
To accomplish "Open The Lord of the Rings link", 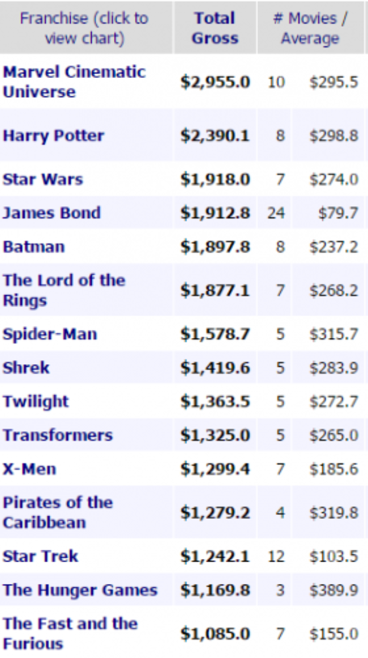I will (x=63, y=290).
